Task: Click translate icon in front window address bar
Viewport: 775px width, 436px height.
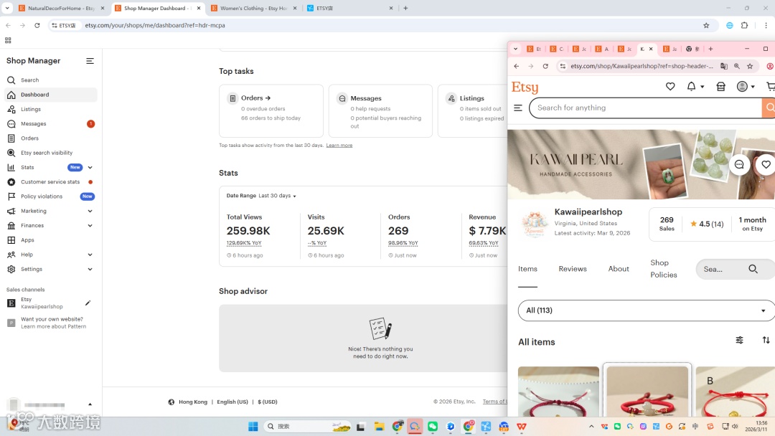Action: (724, 66)
